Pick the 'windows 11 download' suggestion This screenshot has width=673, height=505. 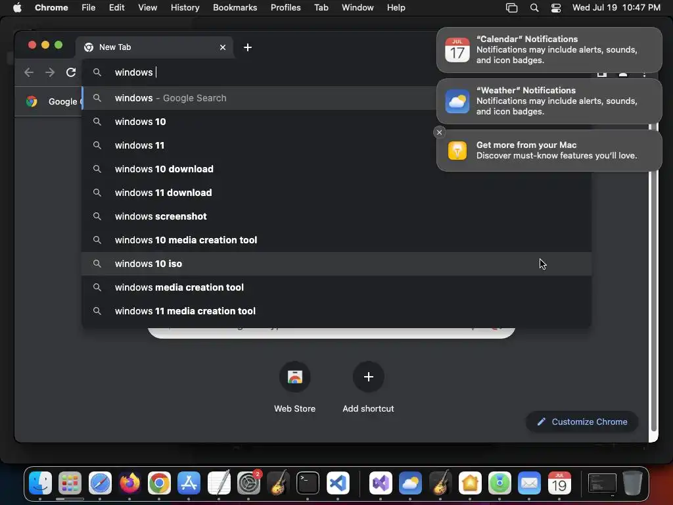pos(336,193)
